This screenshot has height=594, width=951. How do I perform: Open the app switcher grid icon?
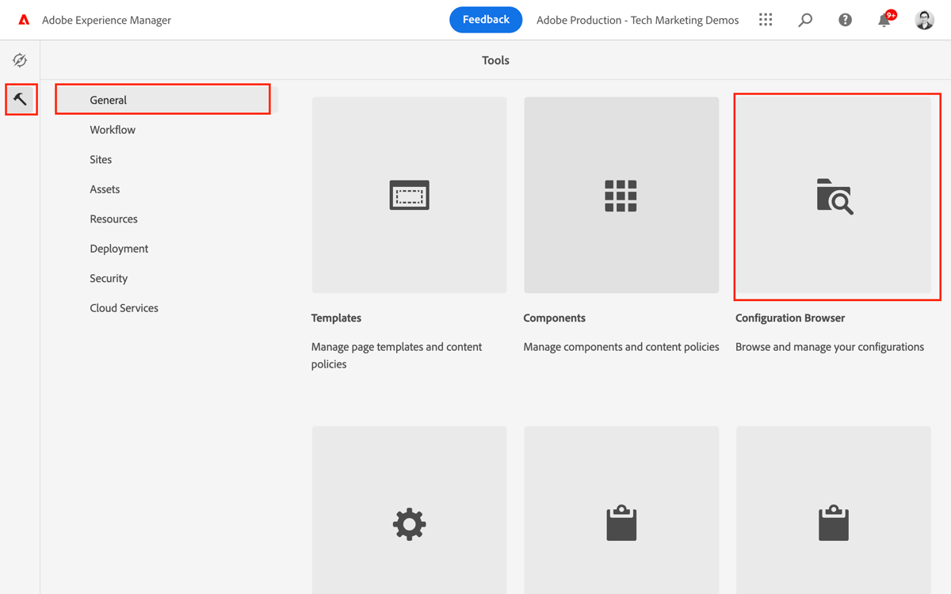click(x=766, y=19)
